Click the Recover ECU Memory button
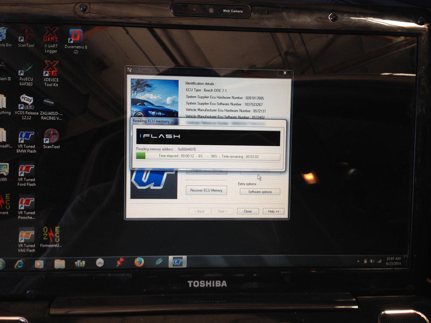431x323 pixels. click(x=206, y=190)
